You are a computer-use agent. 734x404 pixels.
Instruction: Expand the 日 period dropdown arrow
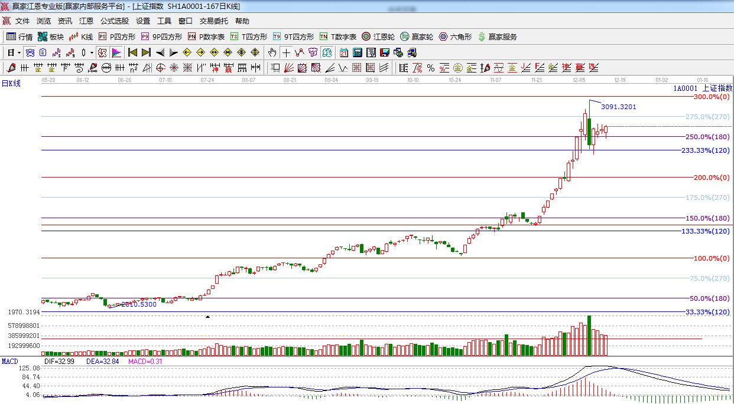(x=19, y=52)
